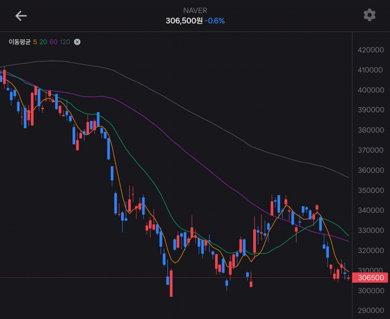Viewport: 390px width, 319px height.
Task: Click the 320000 price axis label
Action: 371,250
